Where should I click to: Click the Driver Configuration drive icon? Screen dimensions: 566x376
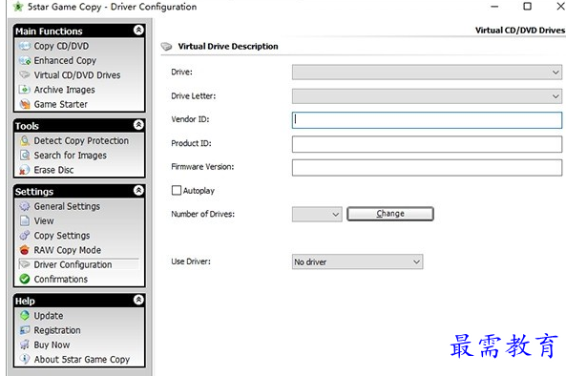pyautogui.click(x=25, y=264)
